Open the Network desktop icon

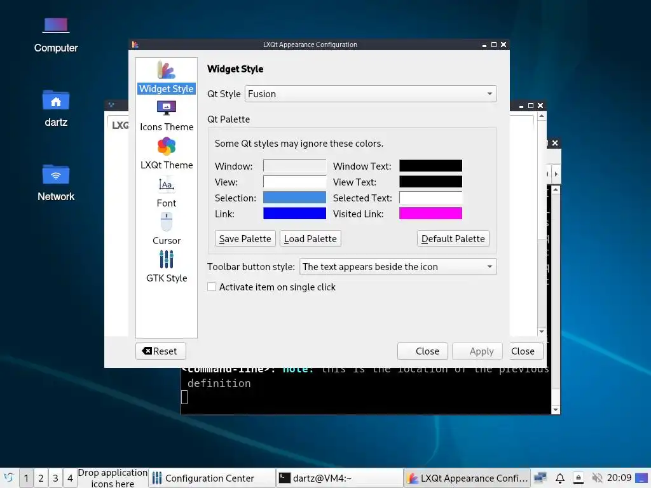(56, 183)
